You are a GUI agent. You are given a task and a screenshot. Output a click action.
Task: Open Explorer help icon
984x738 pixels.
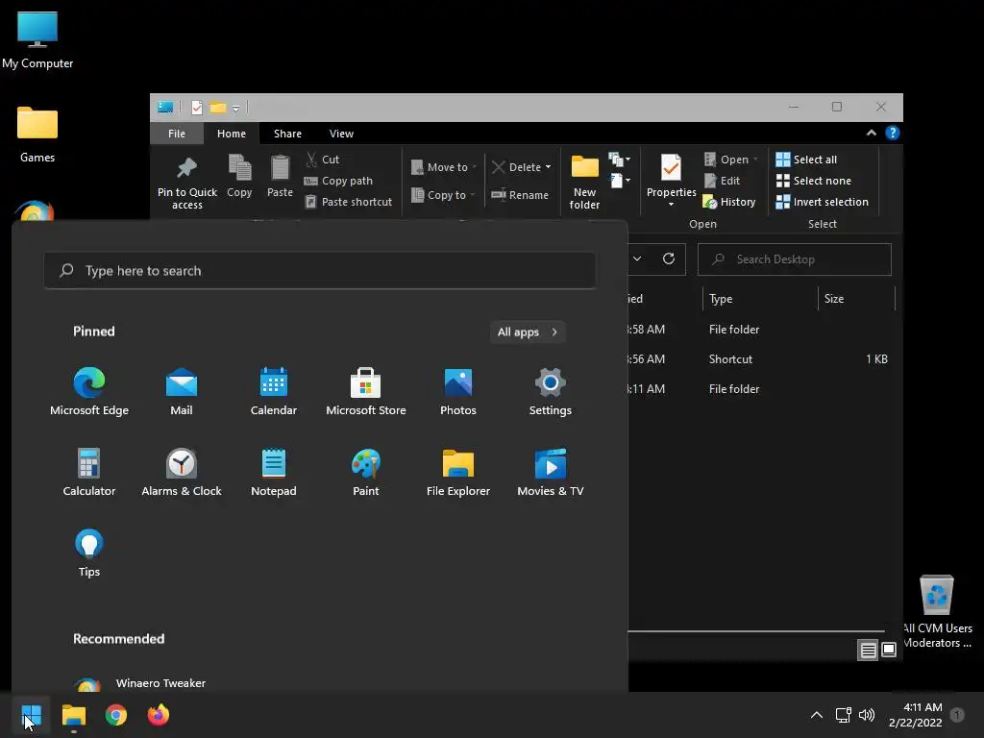pos(893,133)
